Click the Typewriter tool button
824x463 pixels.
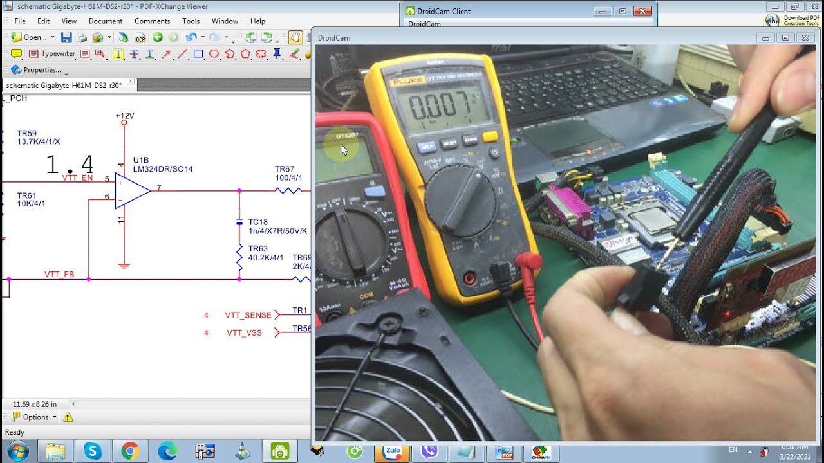click(51, 54)
